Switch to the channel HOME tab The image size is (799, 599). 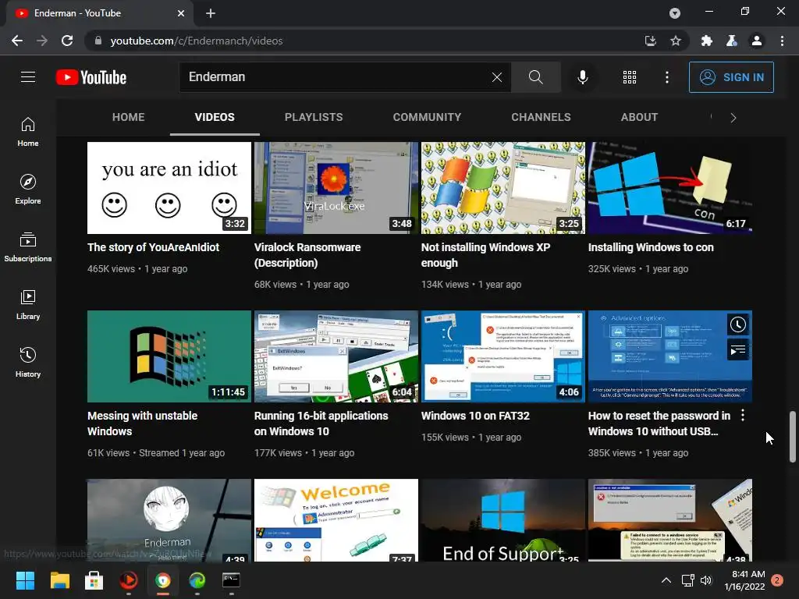(x=129, y=117)
